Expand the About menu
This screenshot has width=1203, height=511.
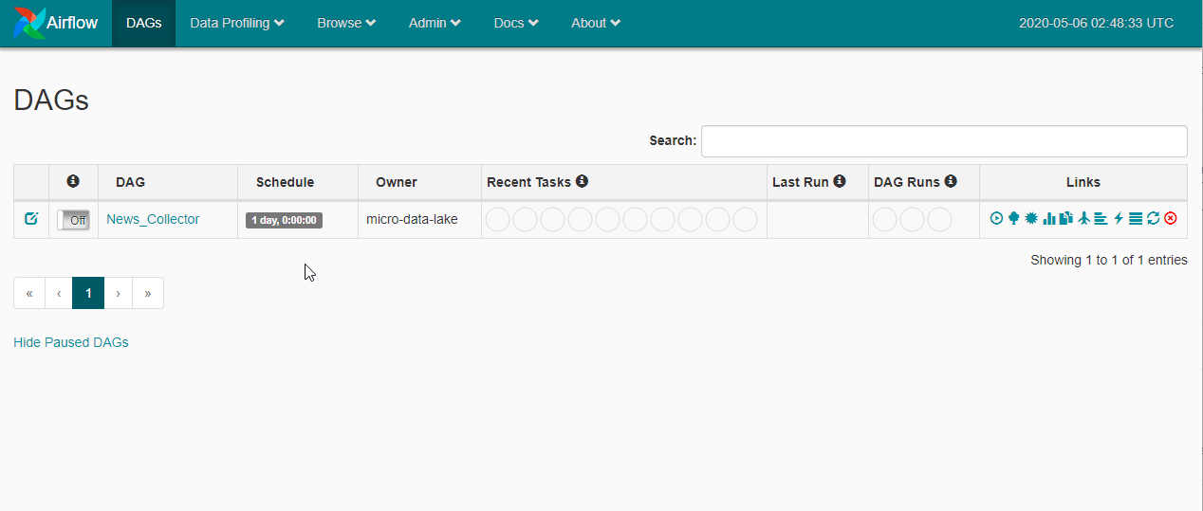tap(596, 23)
